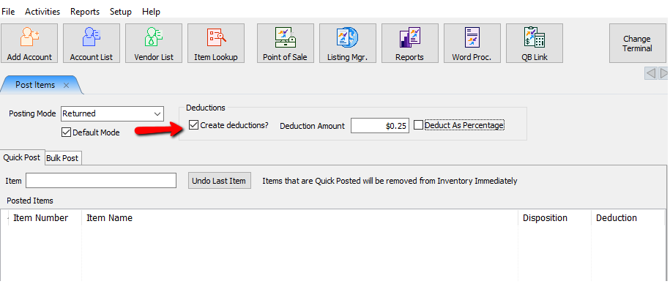
Task: Switch to the Quick Post tab
Action: (22, 157)
